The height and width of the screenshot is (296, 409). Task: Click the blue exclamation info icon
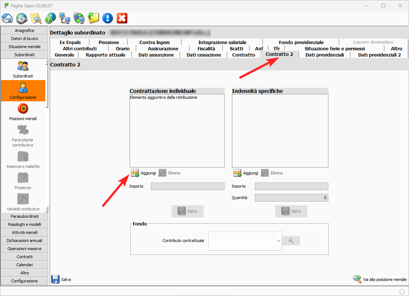107,18
